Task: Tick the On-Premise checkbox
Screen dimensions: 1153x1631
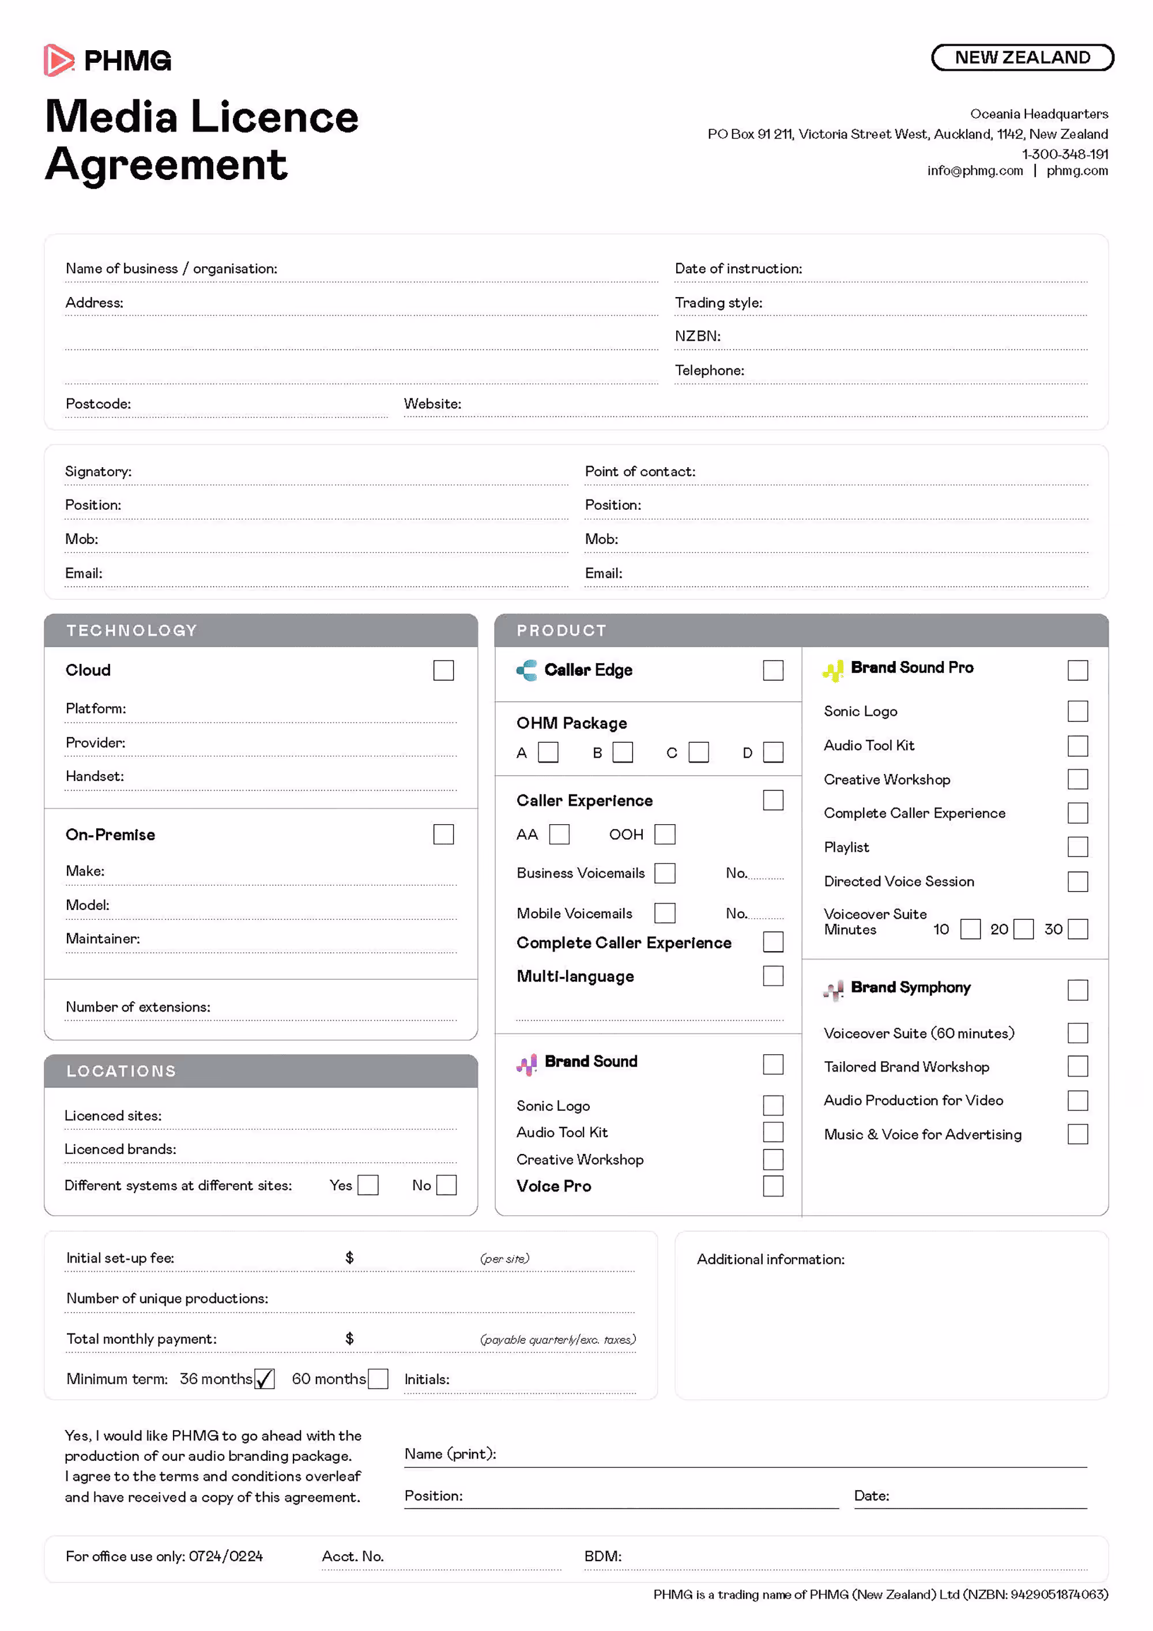Action: [443, 834]
